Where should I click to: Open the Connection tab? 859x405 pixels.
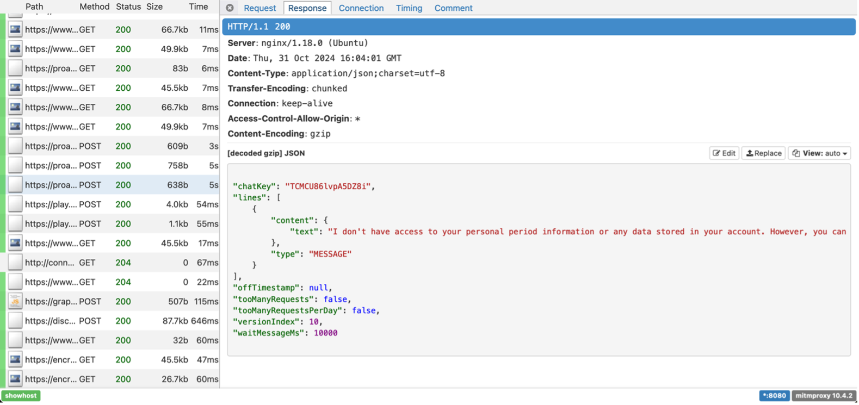click(361, 8)
